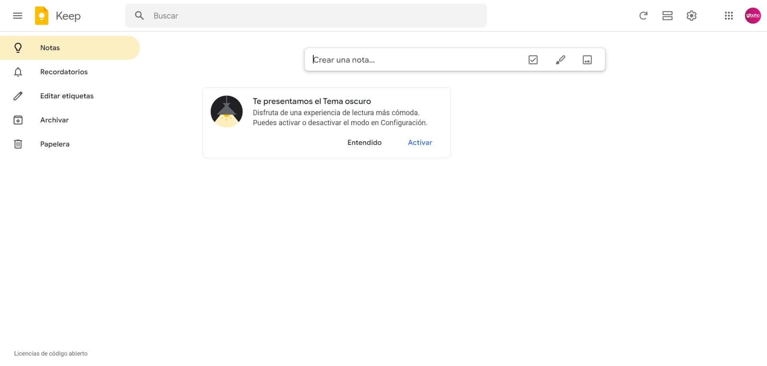Open the settings gear icon
This screenshot has width=767, height=366.
[692, 16]
